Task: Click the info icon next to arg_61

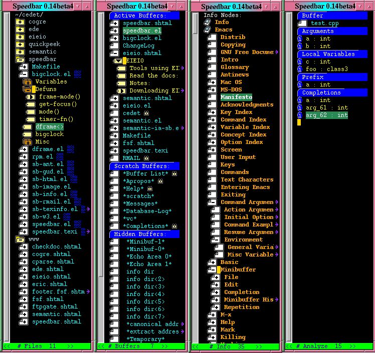Action: [x=299, y=107]
